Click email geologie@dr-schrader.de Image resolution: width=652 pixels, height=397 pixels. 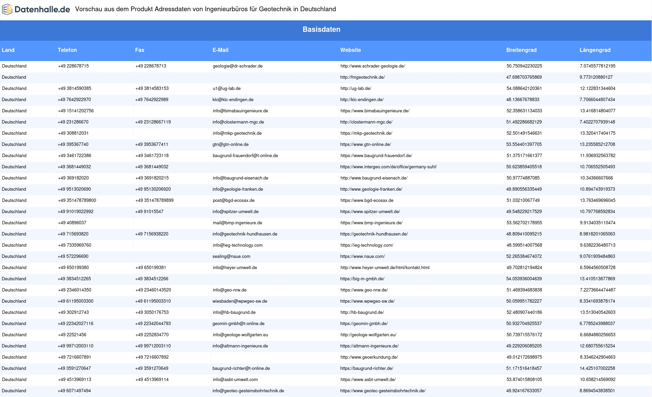tap(238, 66)
